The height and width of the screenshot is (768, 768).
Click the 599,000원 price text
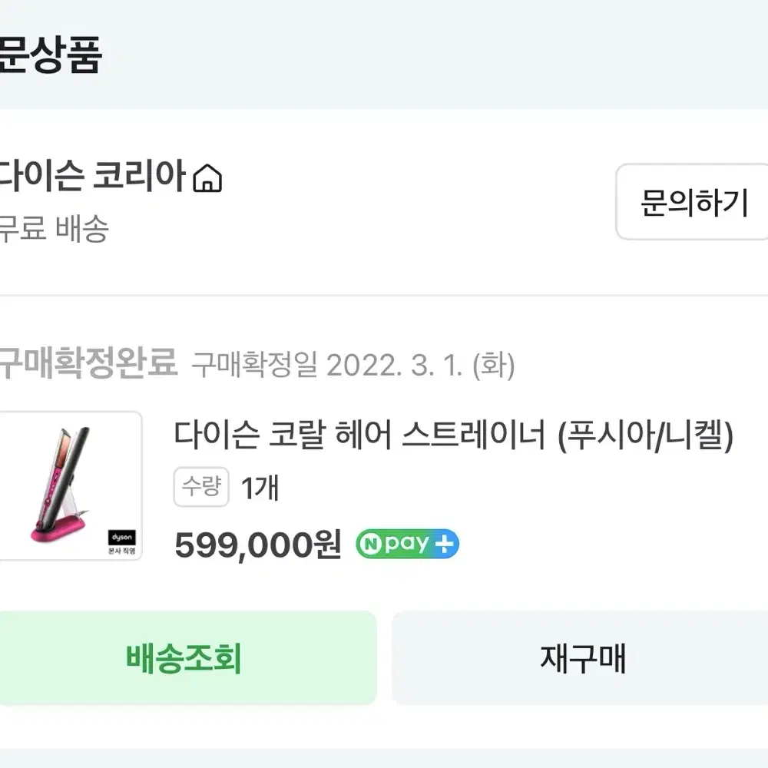pyautogui.click(x=258, y=545)
